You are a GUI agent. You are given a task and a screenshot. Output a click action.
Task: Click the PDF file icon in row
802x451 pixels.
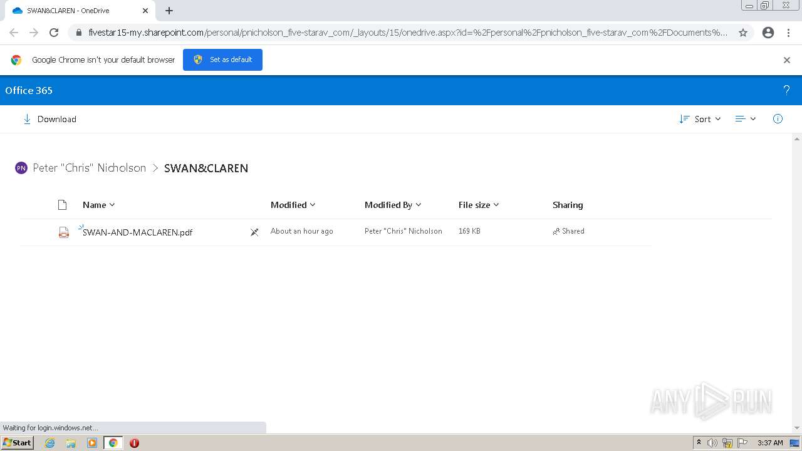pyautogui.click(x=63, y=232)
